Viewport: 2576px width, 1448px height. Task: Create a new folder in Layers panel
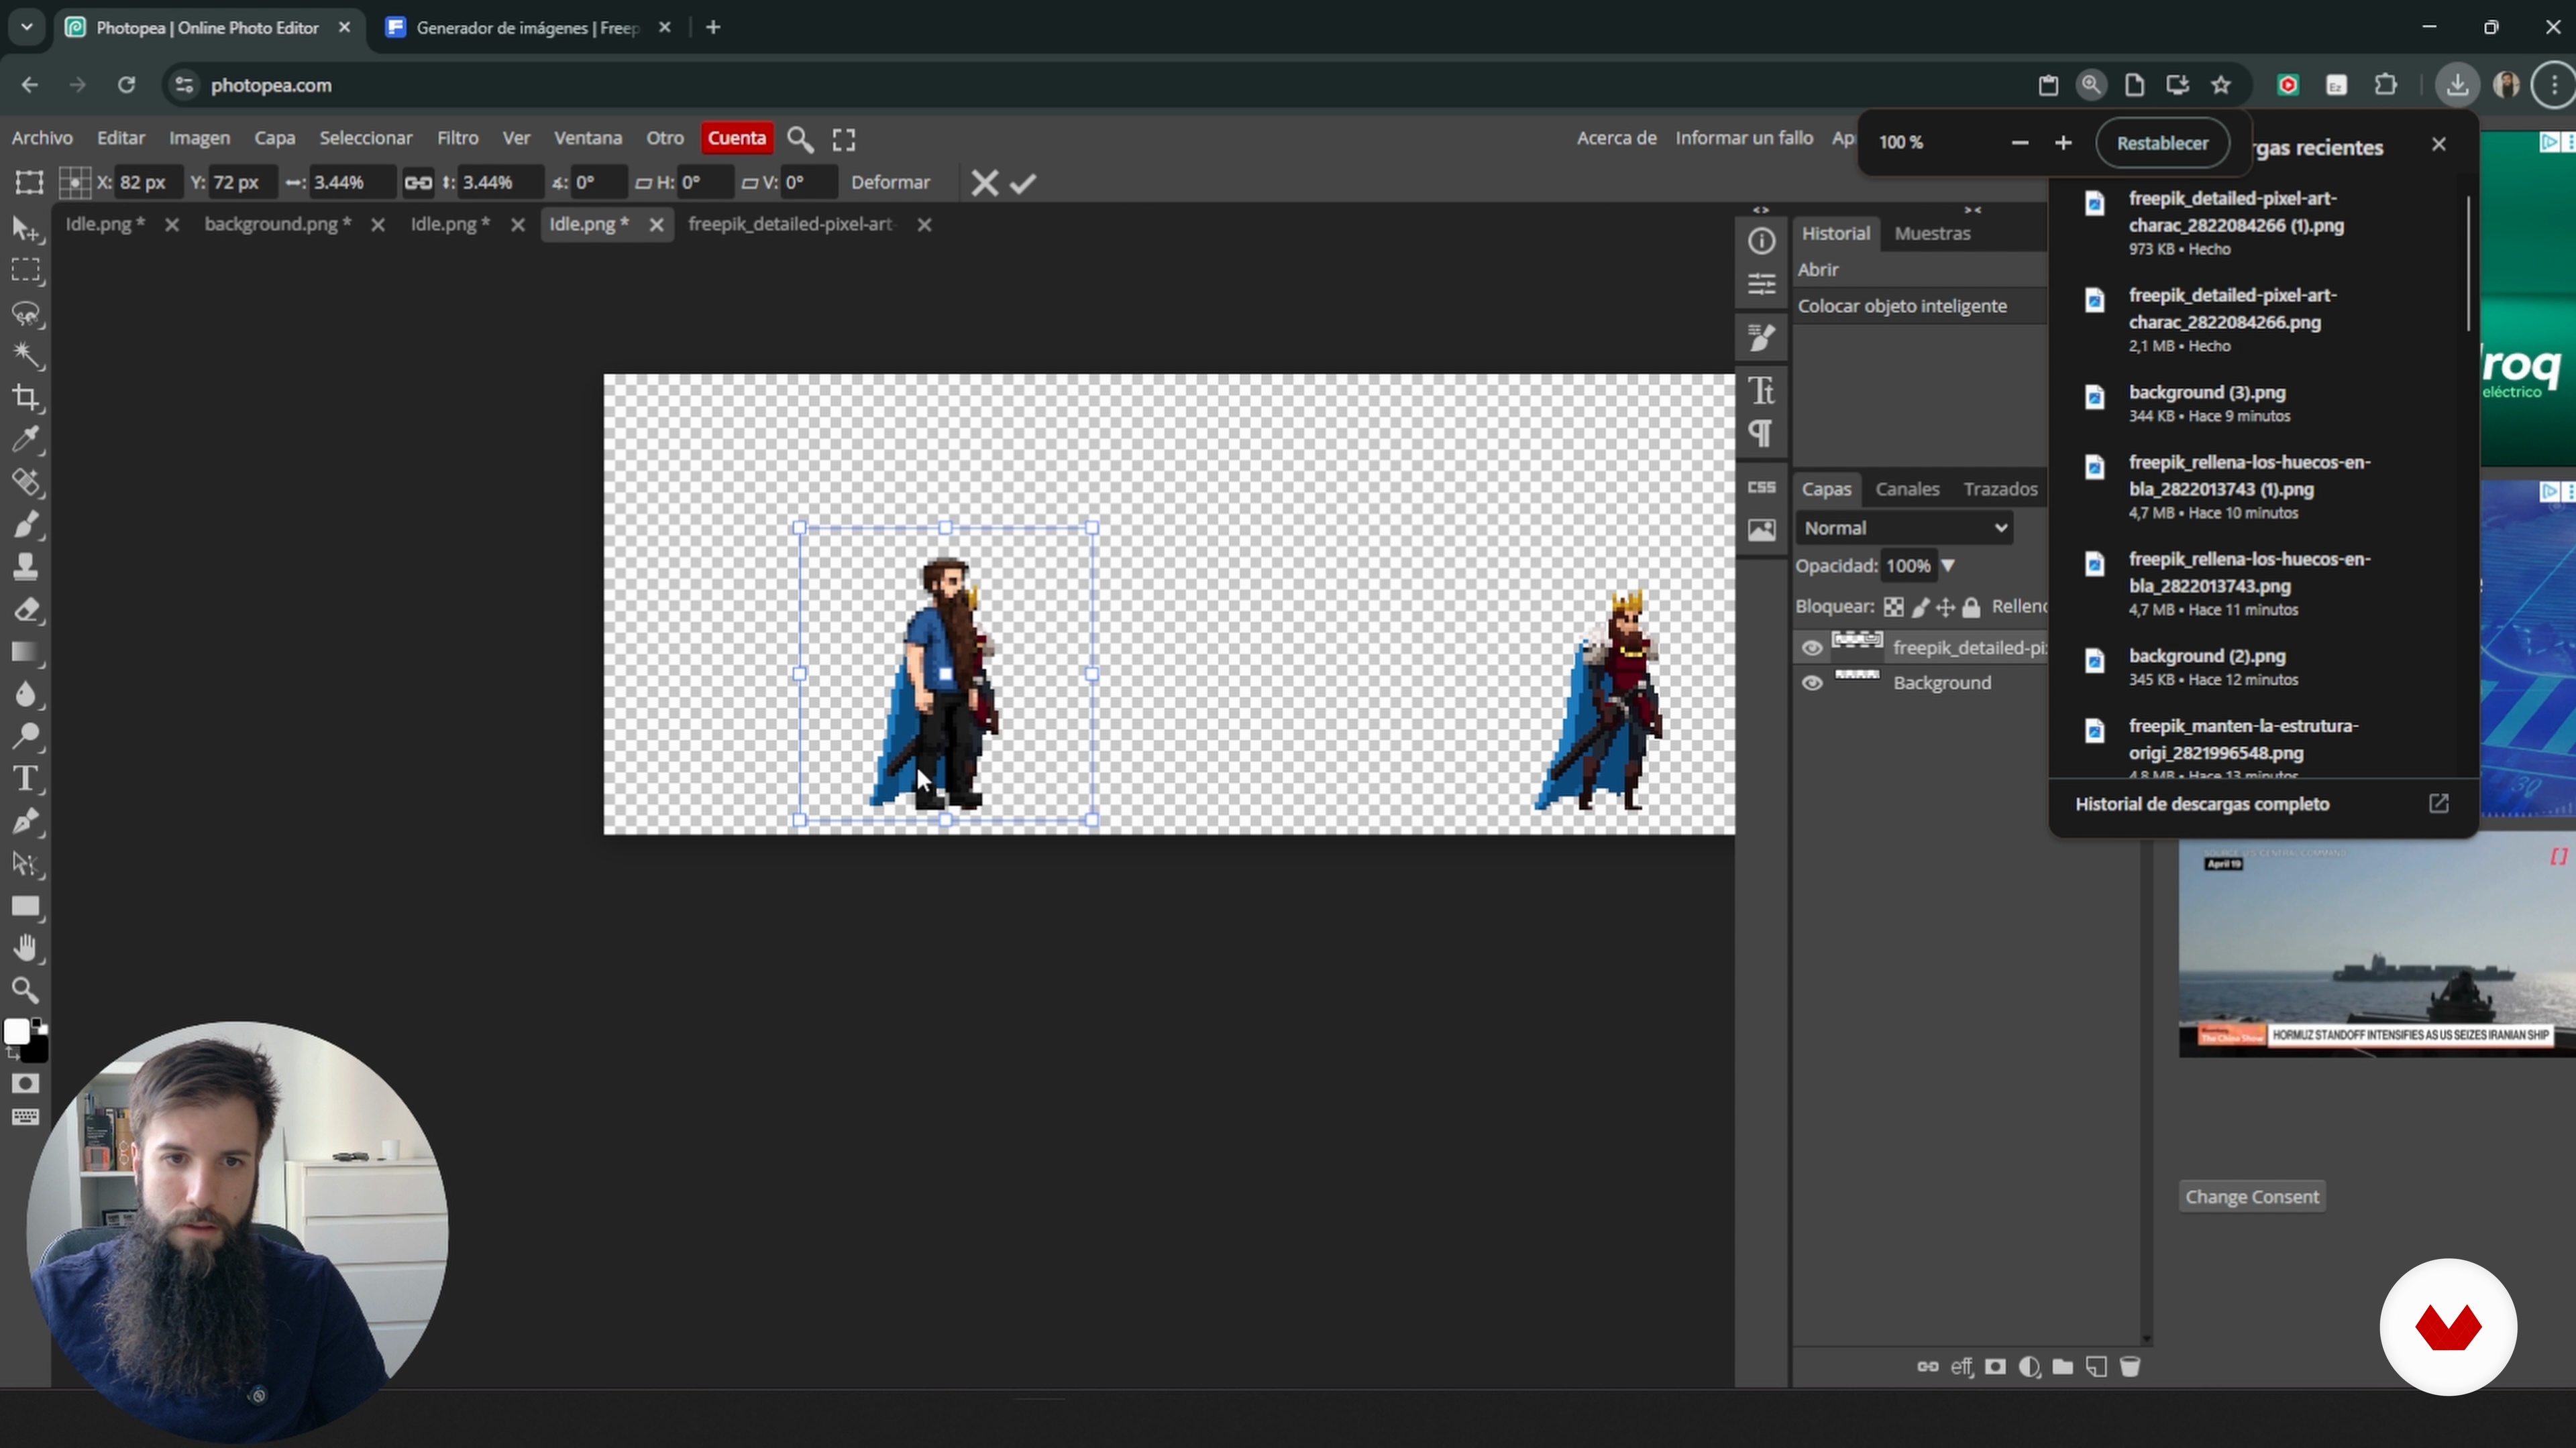tap(2063, 1367)
